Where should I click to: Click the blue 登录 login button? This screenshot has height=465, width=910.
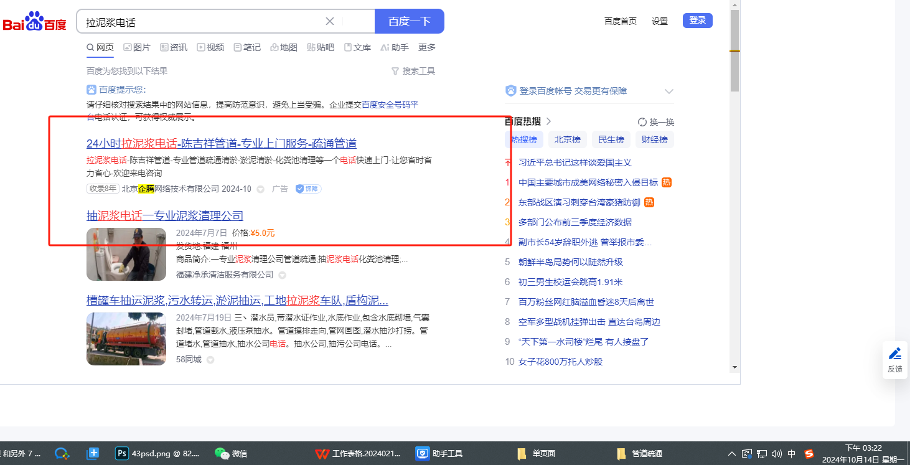(x=697, y=21)
